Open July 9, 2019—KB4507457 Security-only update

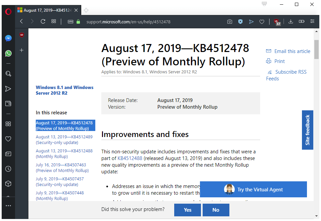(x=60, y=182)
